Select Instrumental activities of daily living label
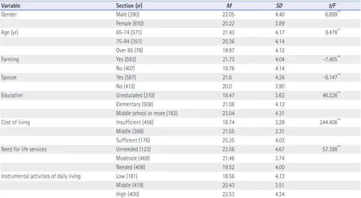This screenshot has width=361, height=198. [41, 176]
